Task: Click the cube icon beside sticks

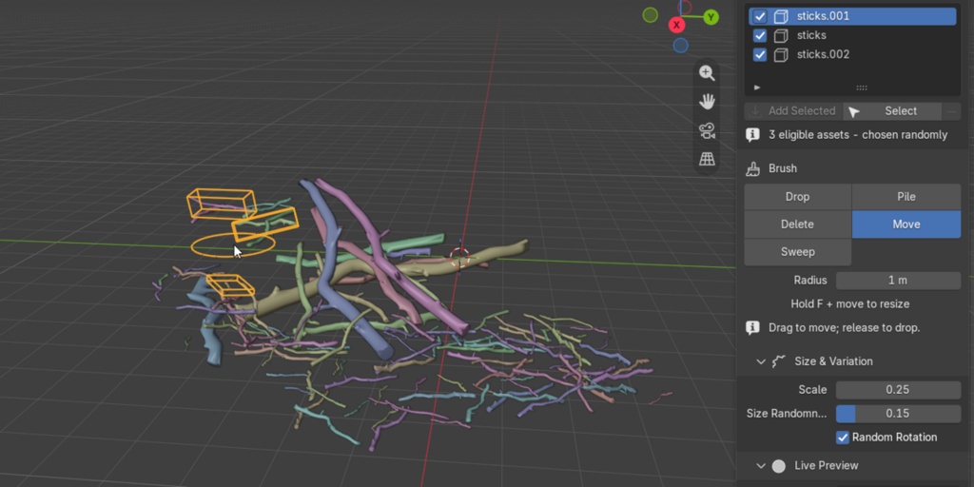Action: click(781, 35)
